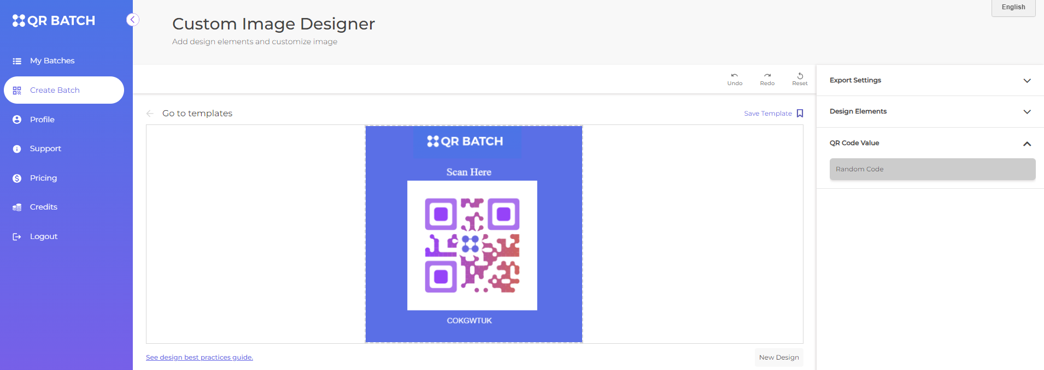
Task: Open the English language selector
Action: [1013, 8]
